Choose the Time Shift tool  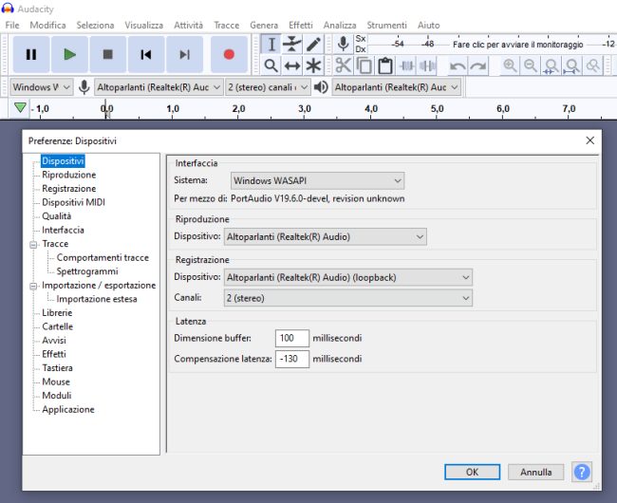(x=292, y=65)
